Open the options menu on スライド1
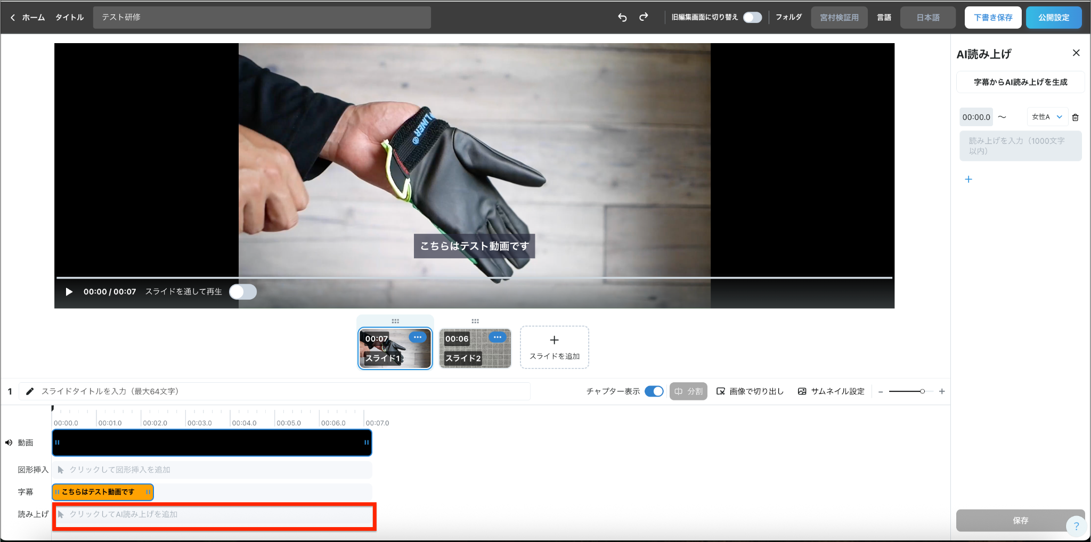The height and width of the screenshot is (542, 1091). (x=418, y=337)
